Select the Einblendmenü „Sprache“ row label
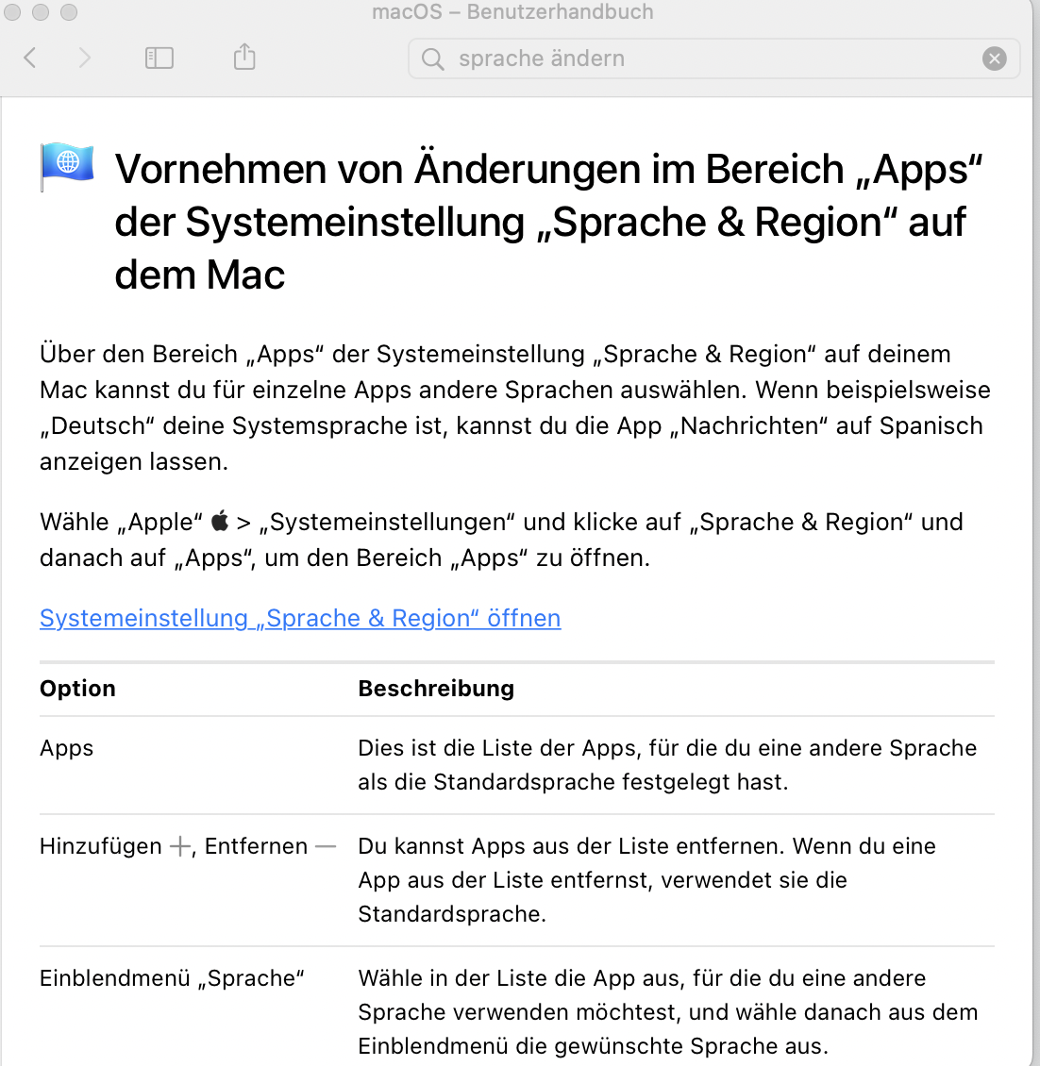Screen dimensions: 1040x1066 pos(172,978)
